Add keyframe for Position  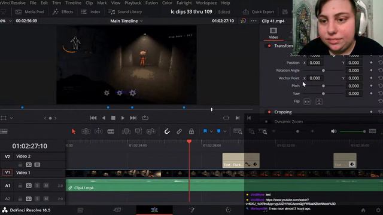click(x=371, y=63)
